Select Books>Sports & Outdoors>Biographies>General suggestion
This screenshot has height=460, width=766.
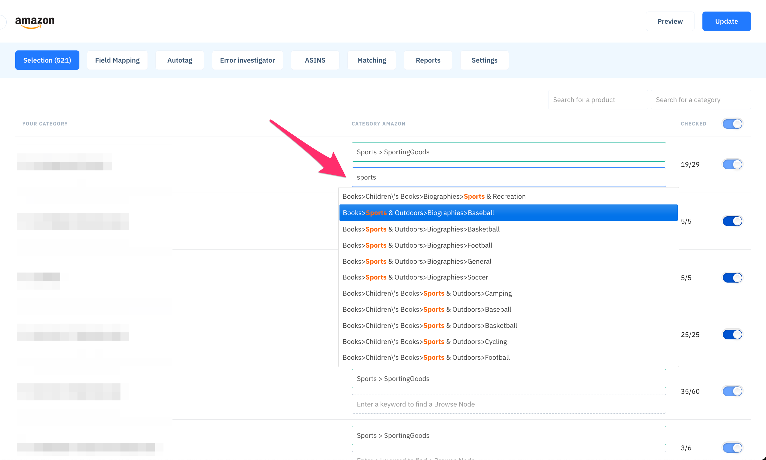coord(508,262)
